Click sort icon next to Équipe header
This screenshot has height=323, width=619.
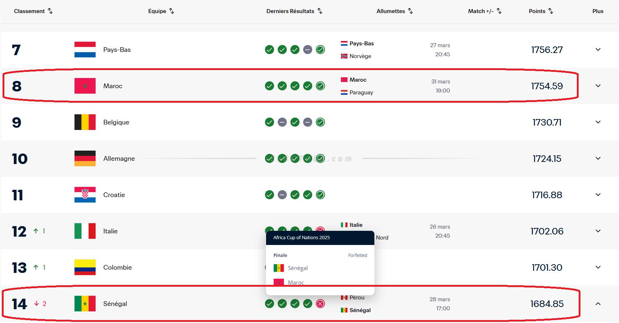pyautogui.click(x=172, y=11)
